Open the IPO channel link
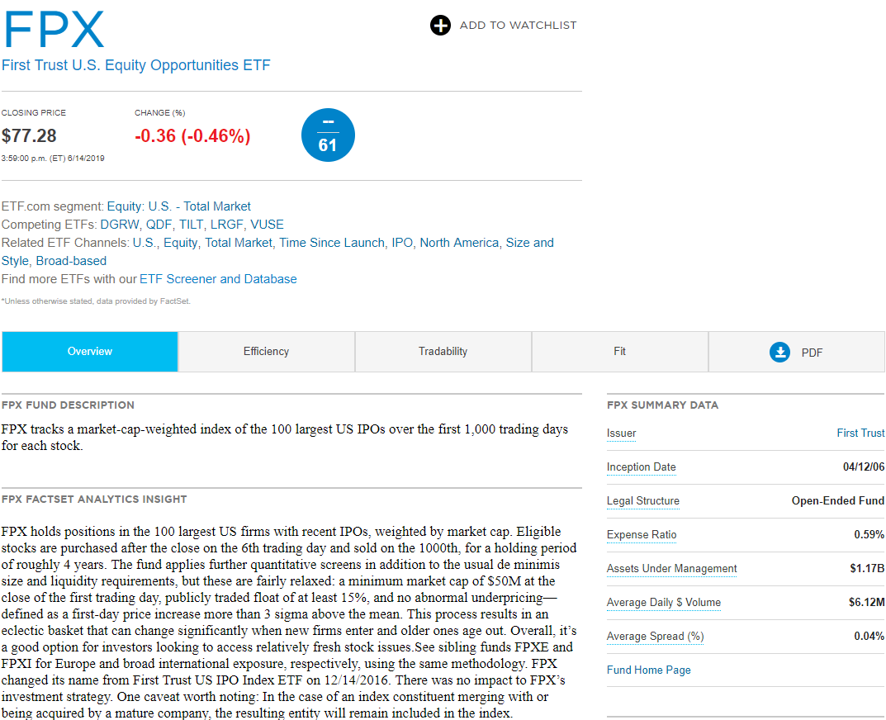 402,243
